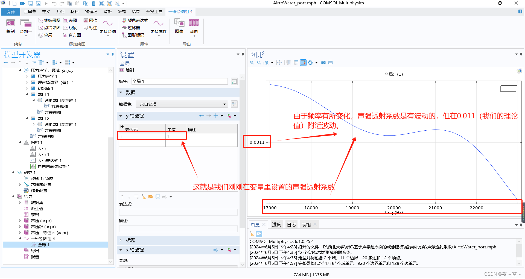Add a 直方图 histogram plot
This screenshot has width=525, height=279.
(x=72, y=35)
